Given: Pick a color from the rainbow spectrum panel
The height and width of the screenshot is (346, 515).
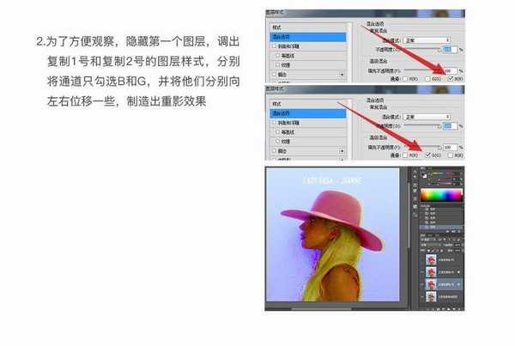Looking at the screenshot, I should pos(443,196).
